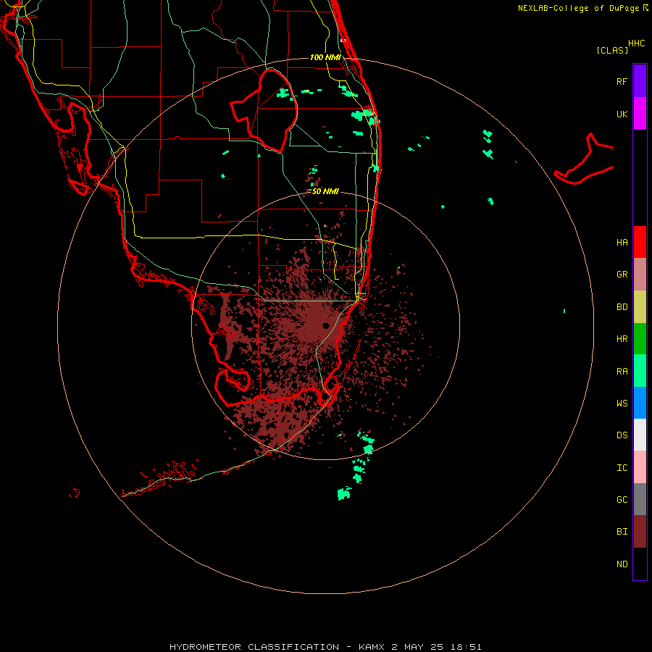Select the IC light-pink legend swatch

click(640, 467)
